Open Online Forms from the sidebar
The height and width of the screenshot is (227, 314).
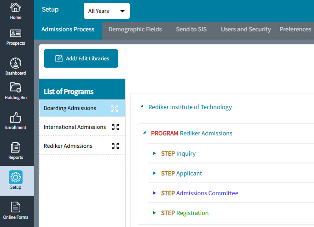click(x=16, y=210)
